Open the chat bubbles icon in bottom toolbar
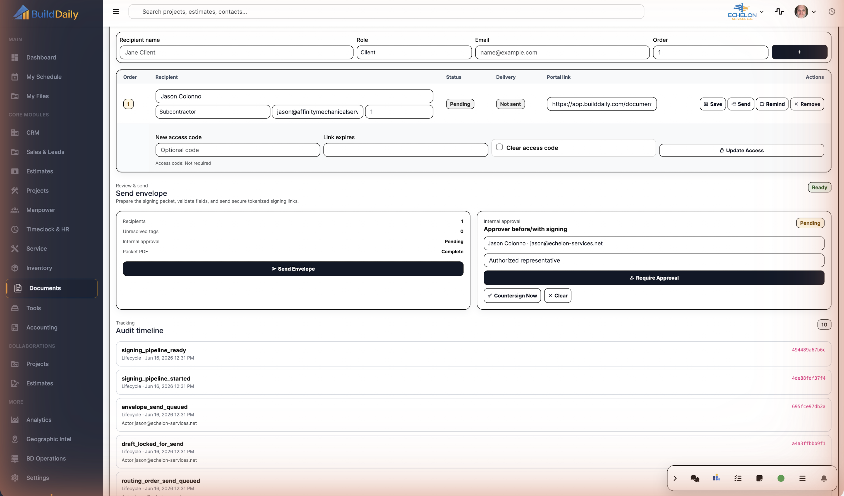The image size is (844, 496). (695, 478)
